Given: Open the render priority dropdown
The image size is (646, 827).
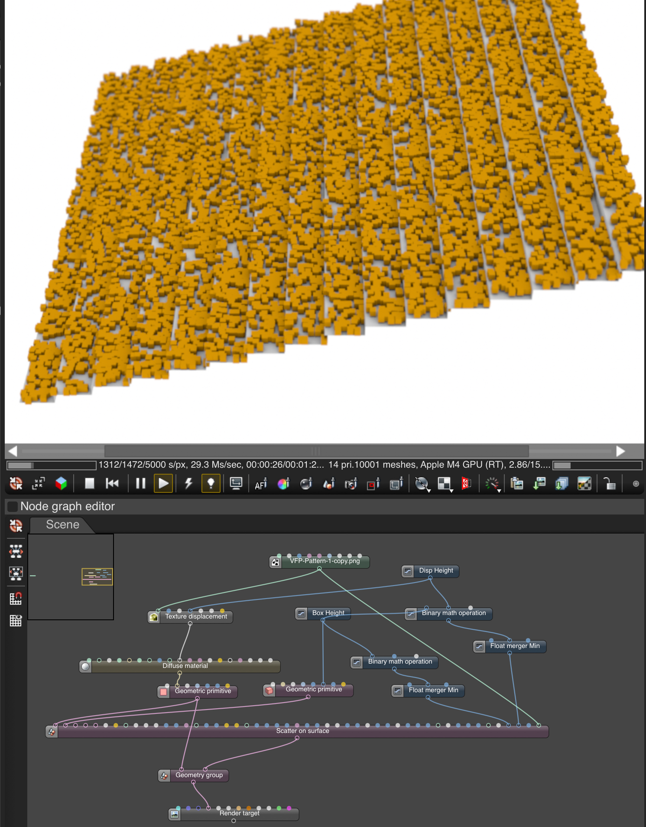Looking at the screenshot, I should coord(493,484).
